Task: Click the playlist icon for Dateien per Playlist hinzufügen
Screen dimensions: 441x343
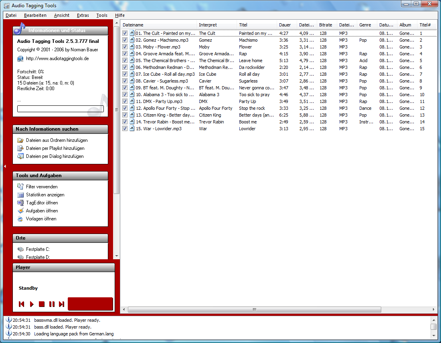Action: 20,148
